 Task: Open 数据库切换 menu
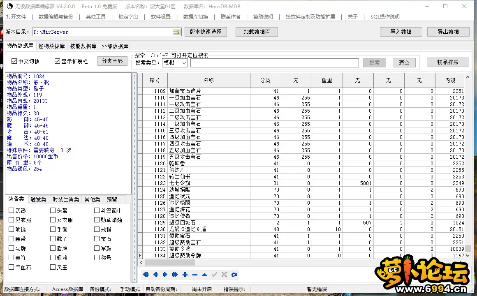tap(196, 17)
